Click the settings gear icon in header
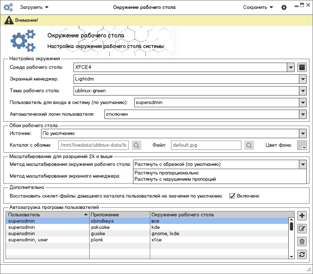Image resolution: width=313 pixels, height=274 pixels. click(x=284, y=7)
